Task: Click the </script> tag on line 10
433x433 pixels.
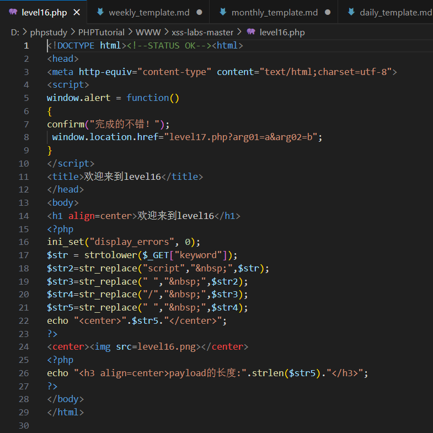Action: click(x=71, y=163)
